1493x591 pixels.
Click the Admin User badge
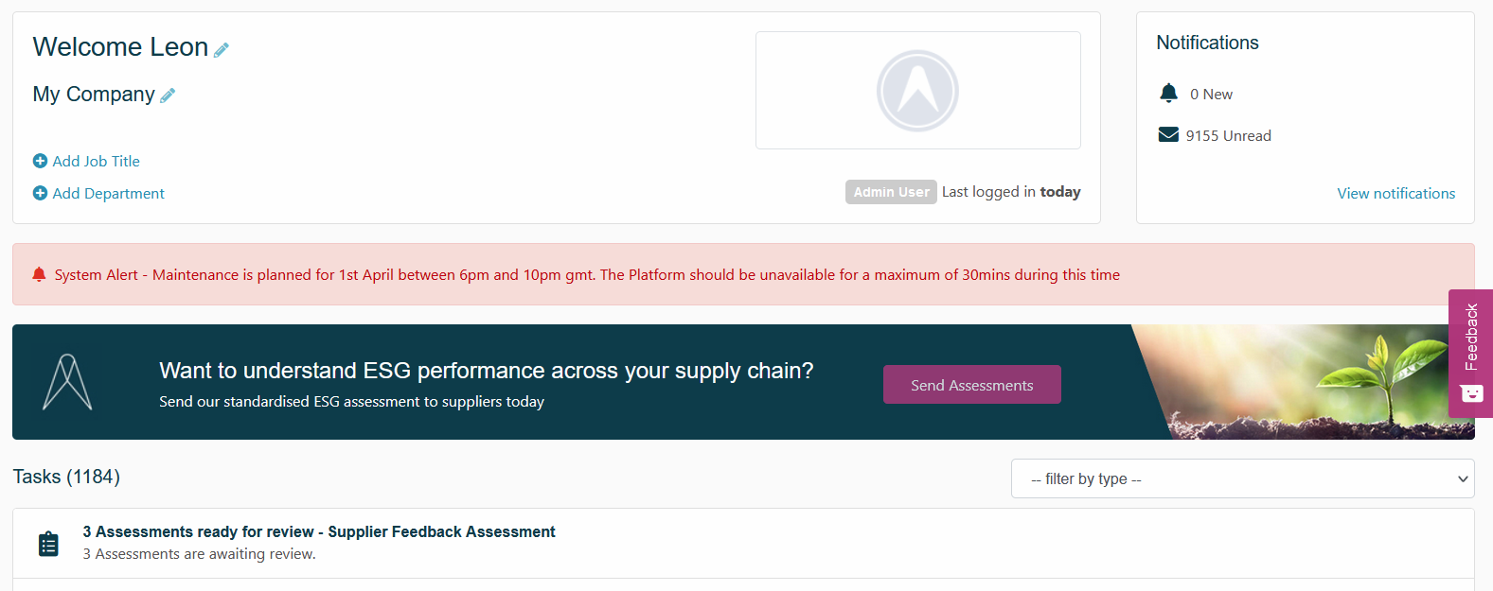pos(891,192)
